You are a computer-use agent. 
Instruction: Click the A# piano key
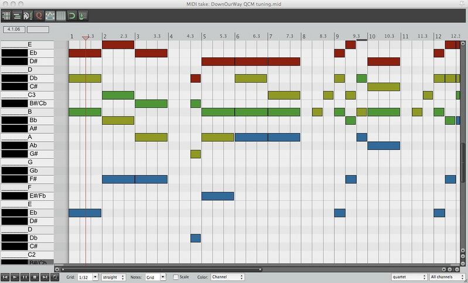(x=27, y=129)
